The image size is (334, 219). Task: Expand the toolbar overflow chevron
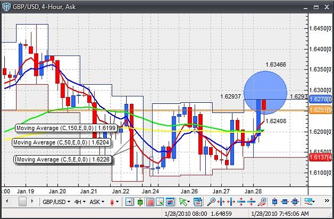tap(327, 200)
